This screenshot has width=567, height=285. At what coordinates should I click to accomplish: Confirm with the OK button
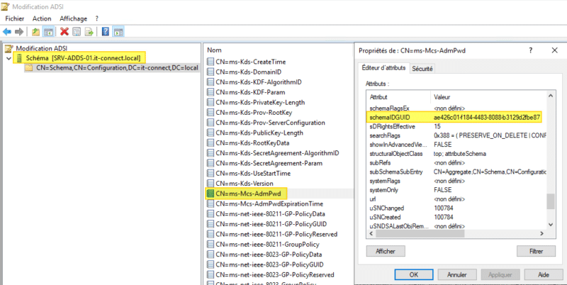coord(414,275)
